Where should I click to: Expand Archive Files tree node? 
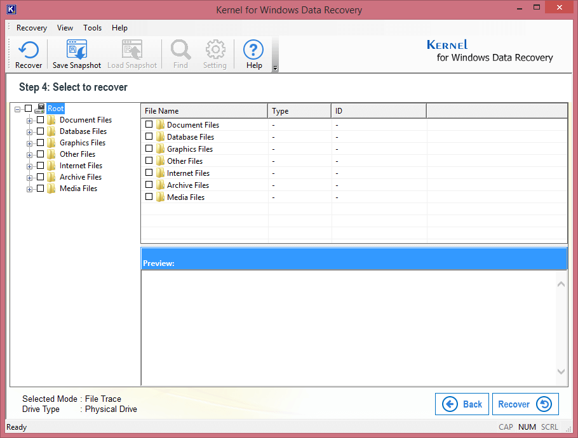[29, 178]
